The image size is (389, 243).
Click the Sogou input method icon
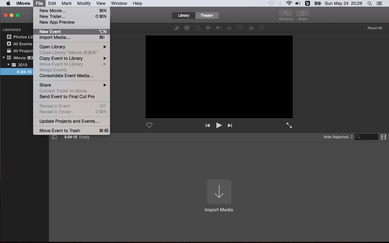308,3
